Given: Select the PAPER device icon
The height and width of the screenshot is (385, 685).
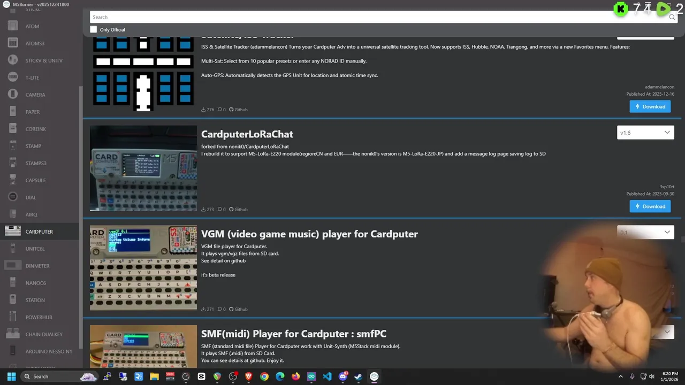Looking at the screenshot, I should (13, 112).
